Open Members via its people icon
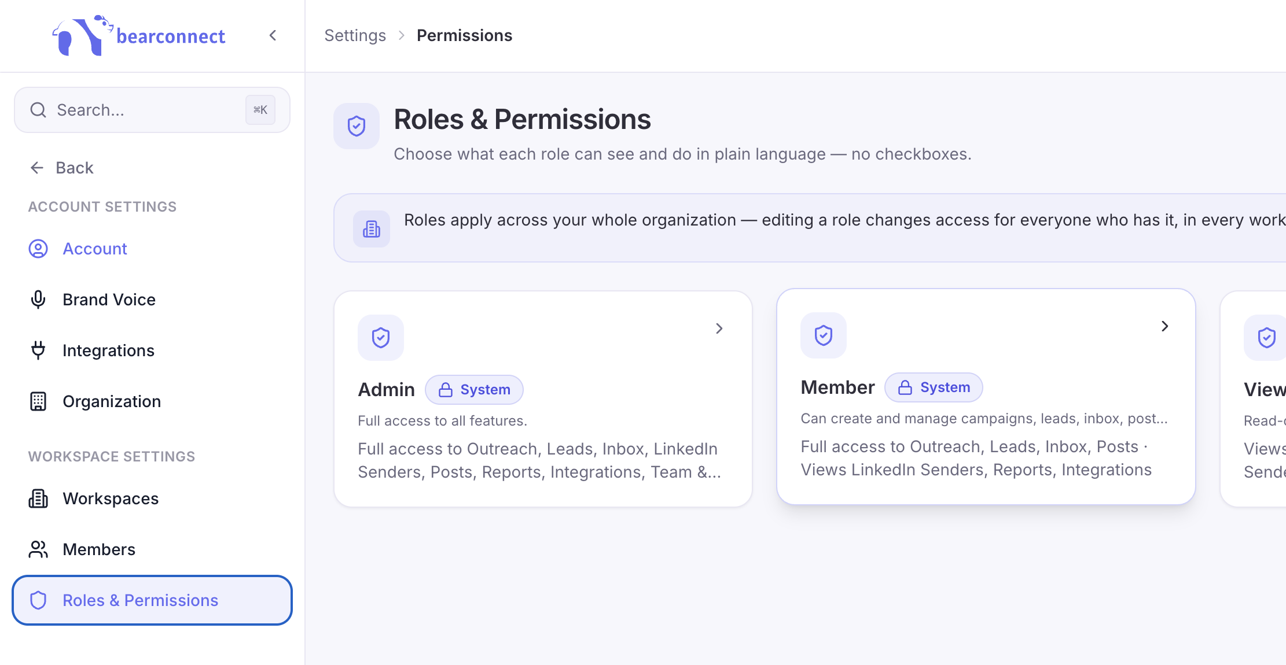The height and width of the screenshot is (665, 1286). [x=38, y=549]
